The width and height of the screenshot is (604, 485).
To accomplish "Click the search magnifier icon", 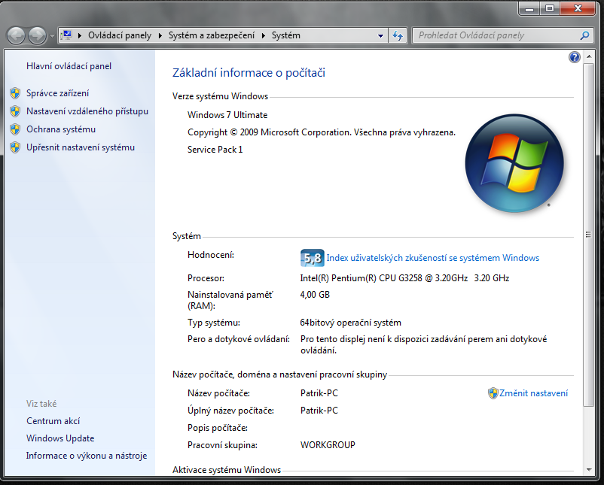I will click(x=584, y=35).
